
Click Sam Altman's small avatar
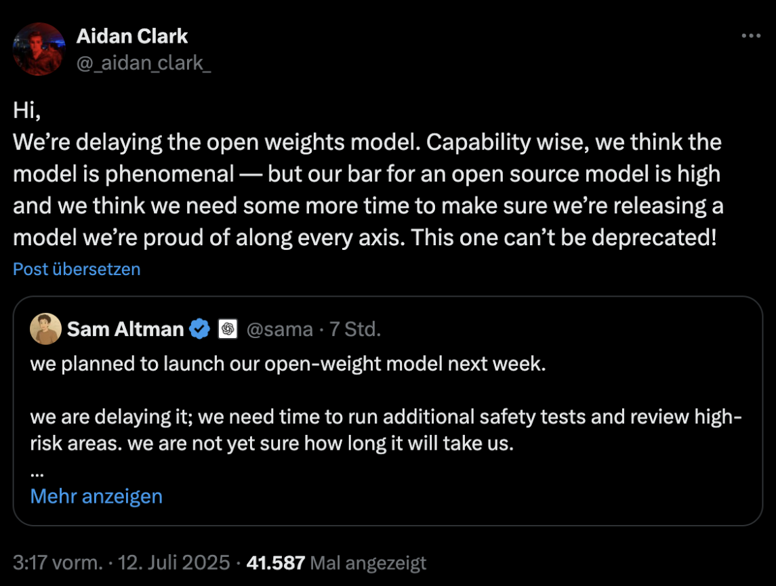45,329
